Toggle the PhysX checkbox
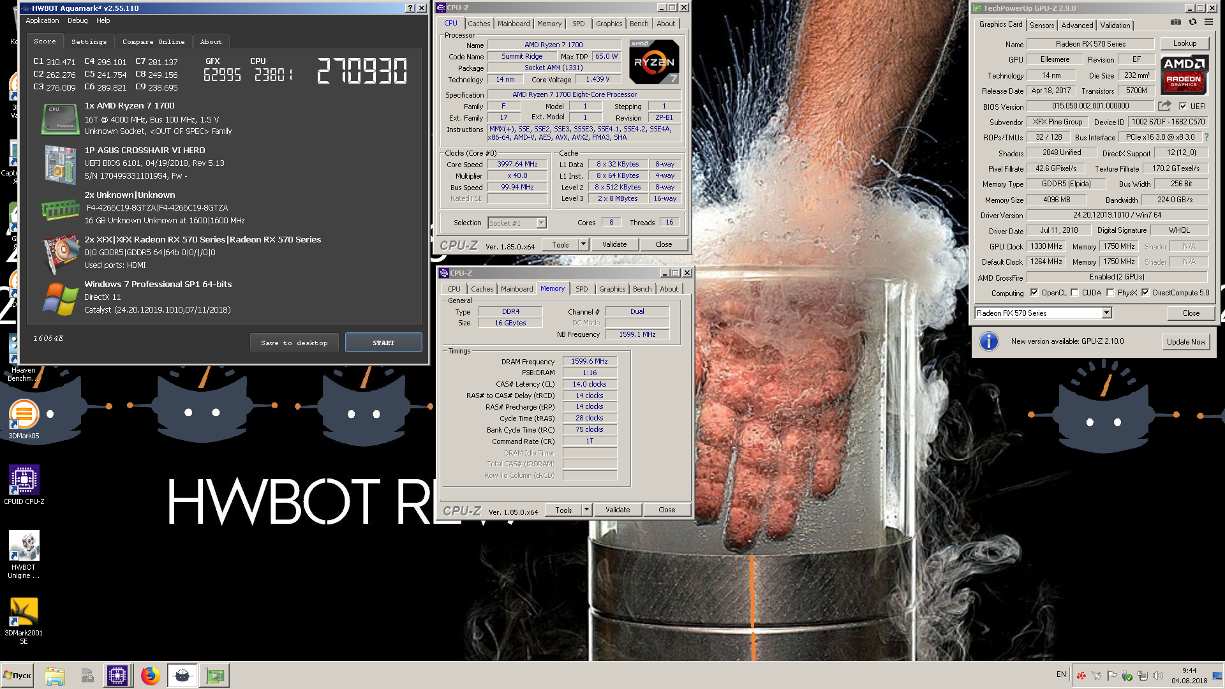 pos(1110,293)
